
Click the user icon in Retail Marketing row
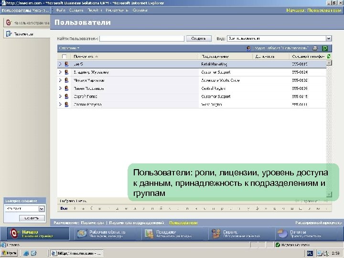click(66, 64)
